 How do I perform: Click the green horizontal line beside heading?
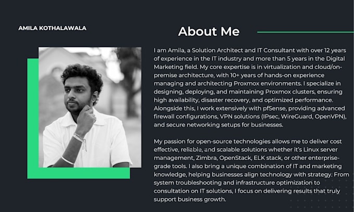pos(306,32)
